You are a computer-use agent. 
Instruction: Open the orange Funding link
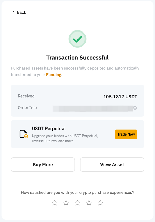tap(54, 75)
